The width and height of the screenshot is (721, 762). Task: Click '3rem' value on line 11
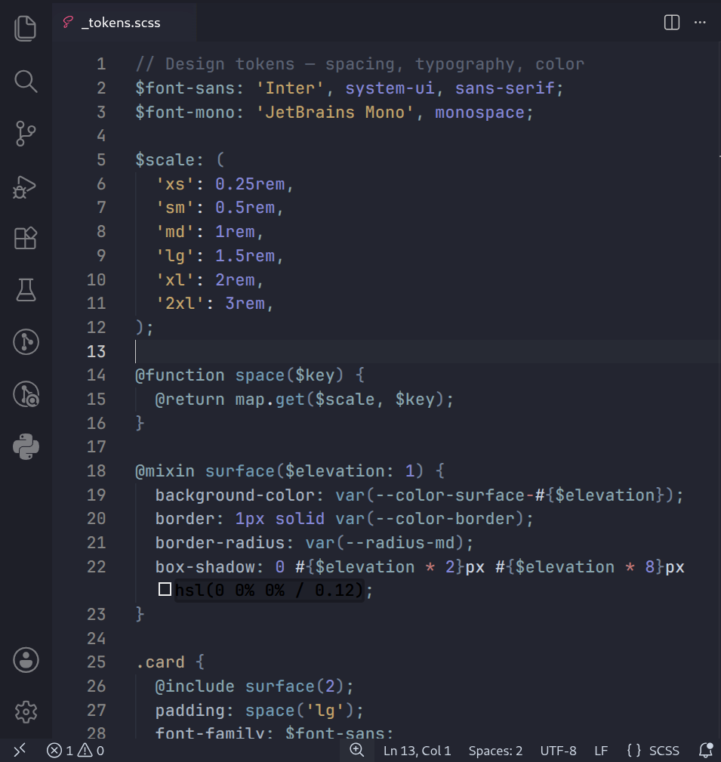245,304
